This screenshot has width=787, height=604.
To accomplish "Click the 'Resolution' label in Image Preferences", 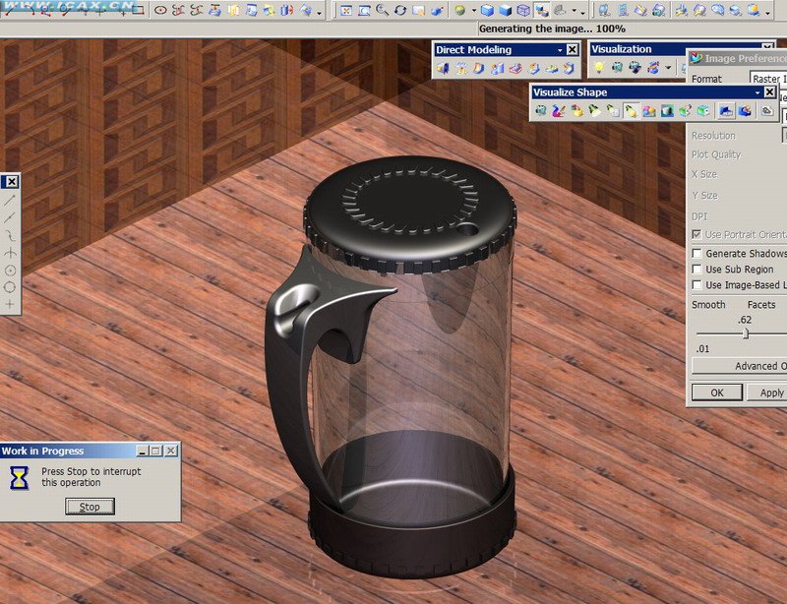I will (x=713, y=136).
